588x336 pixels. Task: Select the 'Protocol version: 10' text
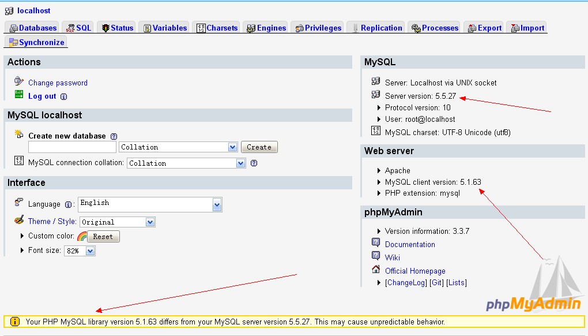[x=418, y=107]
